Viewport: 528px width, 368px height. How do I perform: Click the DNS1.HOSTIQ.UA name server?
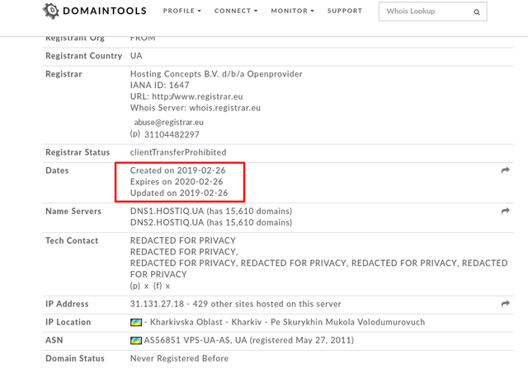point(167,211)
